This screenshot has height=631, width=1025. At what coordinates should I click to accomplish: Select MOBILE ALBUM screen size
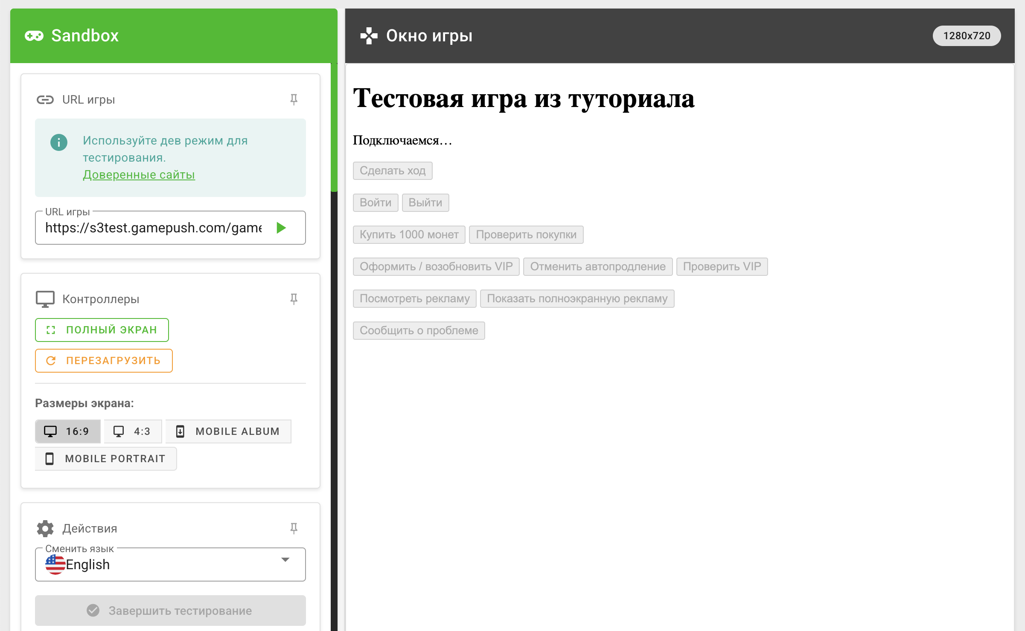coord(228,431)
